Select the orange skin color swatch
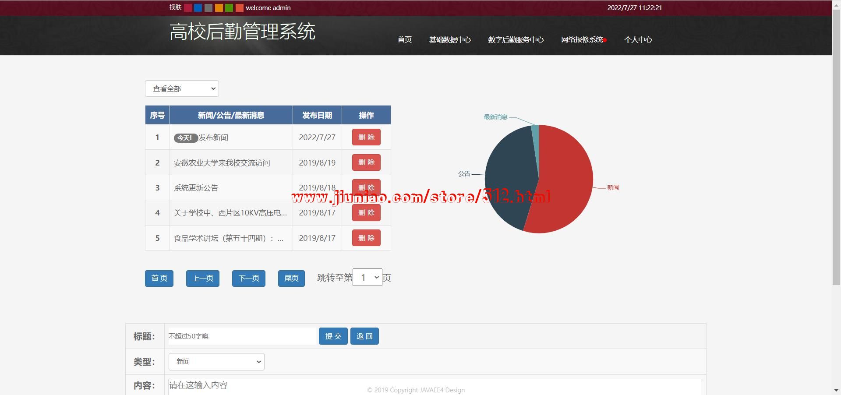 click(219, 8)
